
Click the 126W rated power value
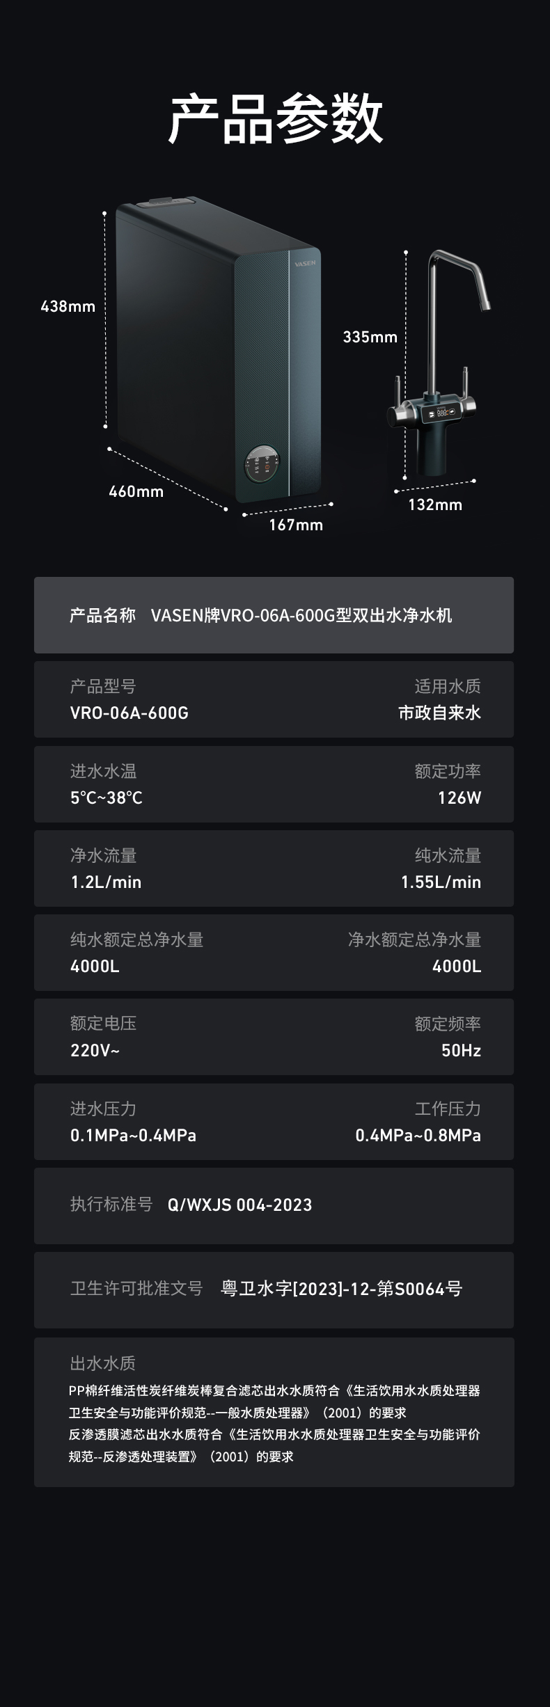point(459,797)
